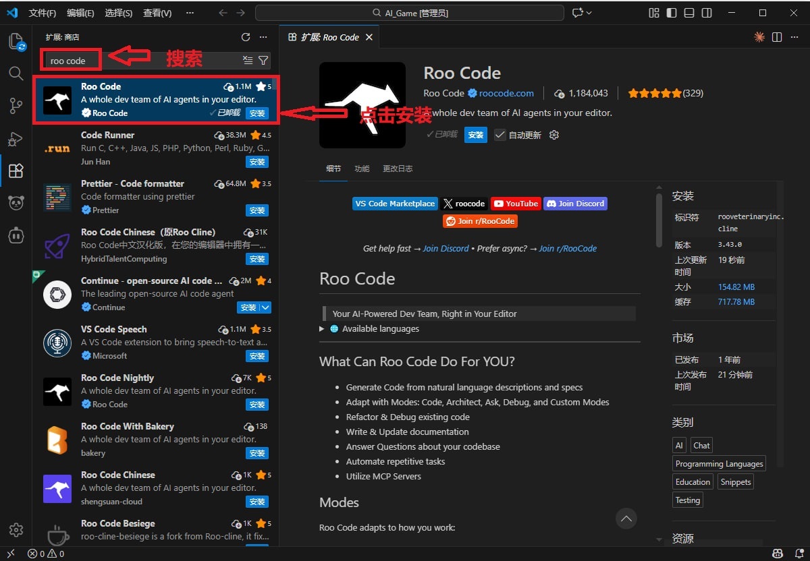Open the roocode.com publisher link

click(506, 93)
